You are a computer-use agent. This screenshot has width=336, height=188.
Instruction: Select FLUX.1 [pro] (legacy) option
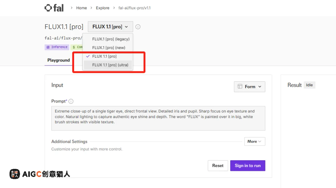108,39
